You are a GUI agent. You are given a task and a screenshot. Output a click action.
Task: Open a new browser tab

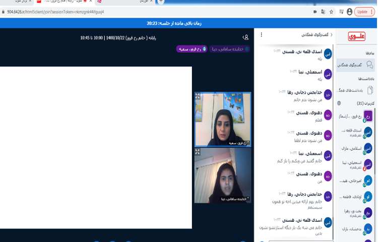pos(161,2)
